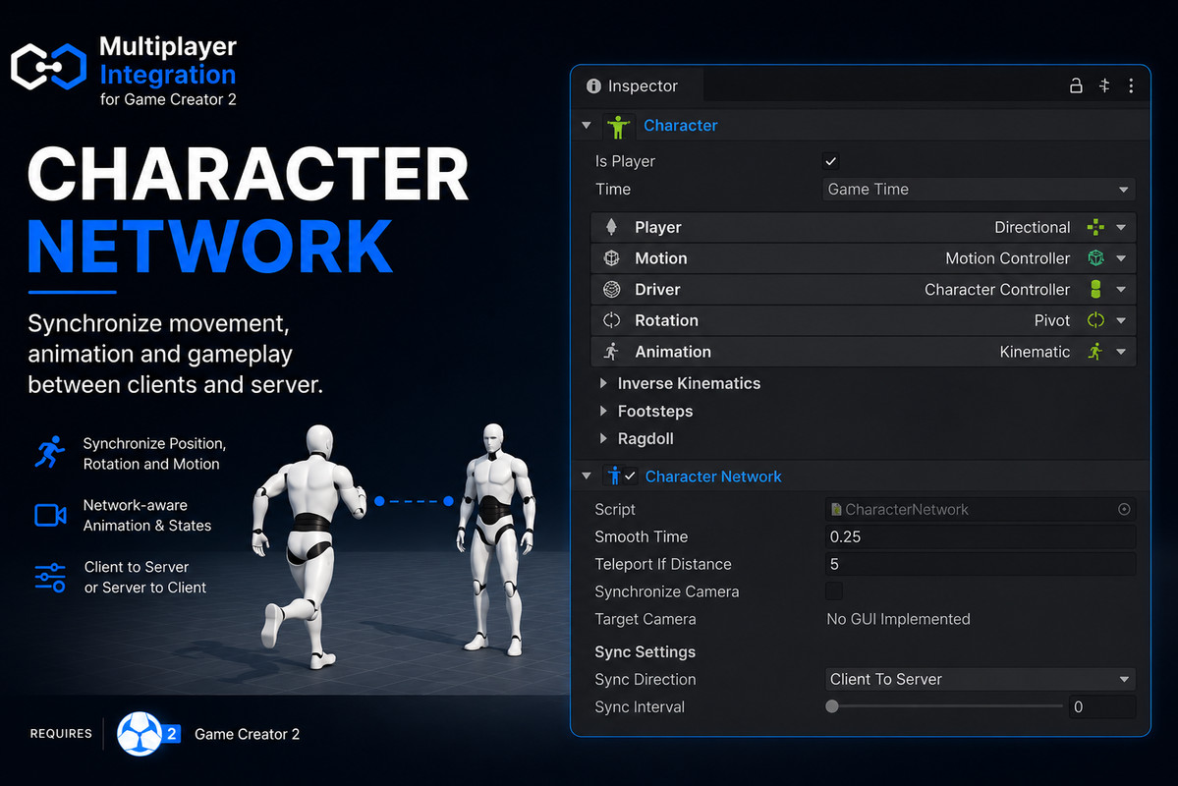Click the Inspector info icon
The width and height of the screenshot is (1178, 786).
coord(593,85)
